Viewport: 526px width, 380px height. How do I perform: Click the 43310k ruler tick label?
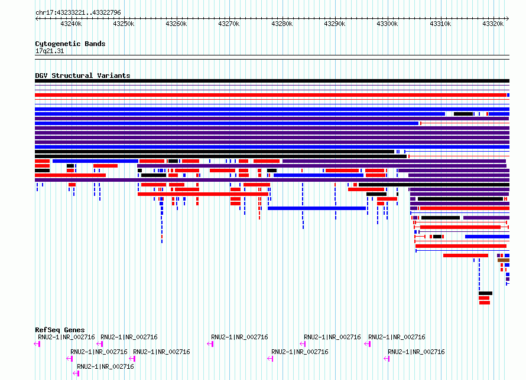coord(440,24)
